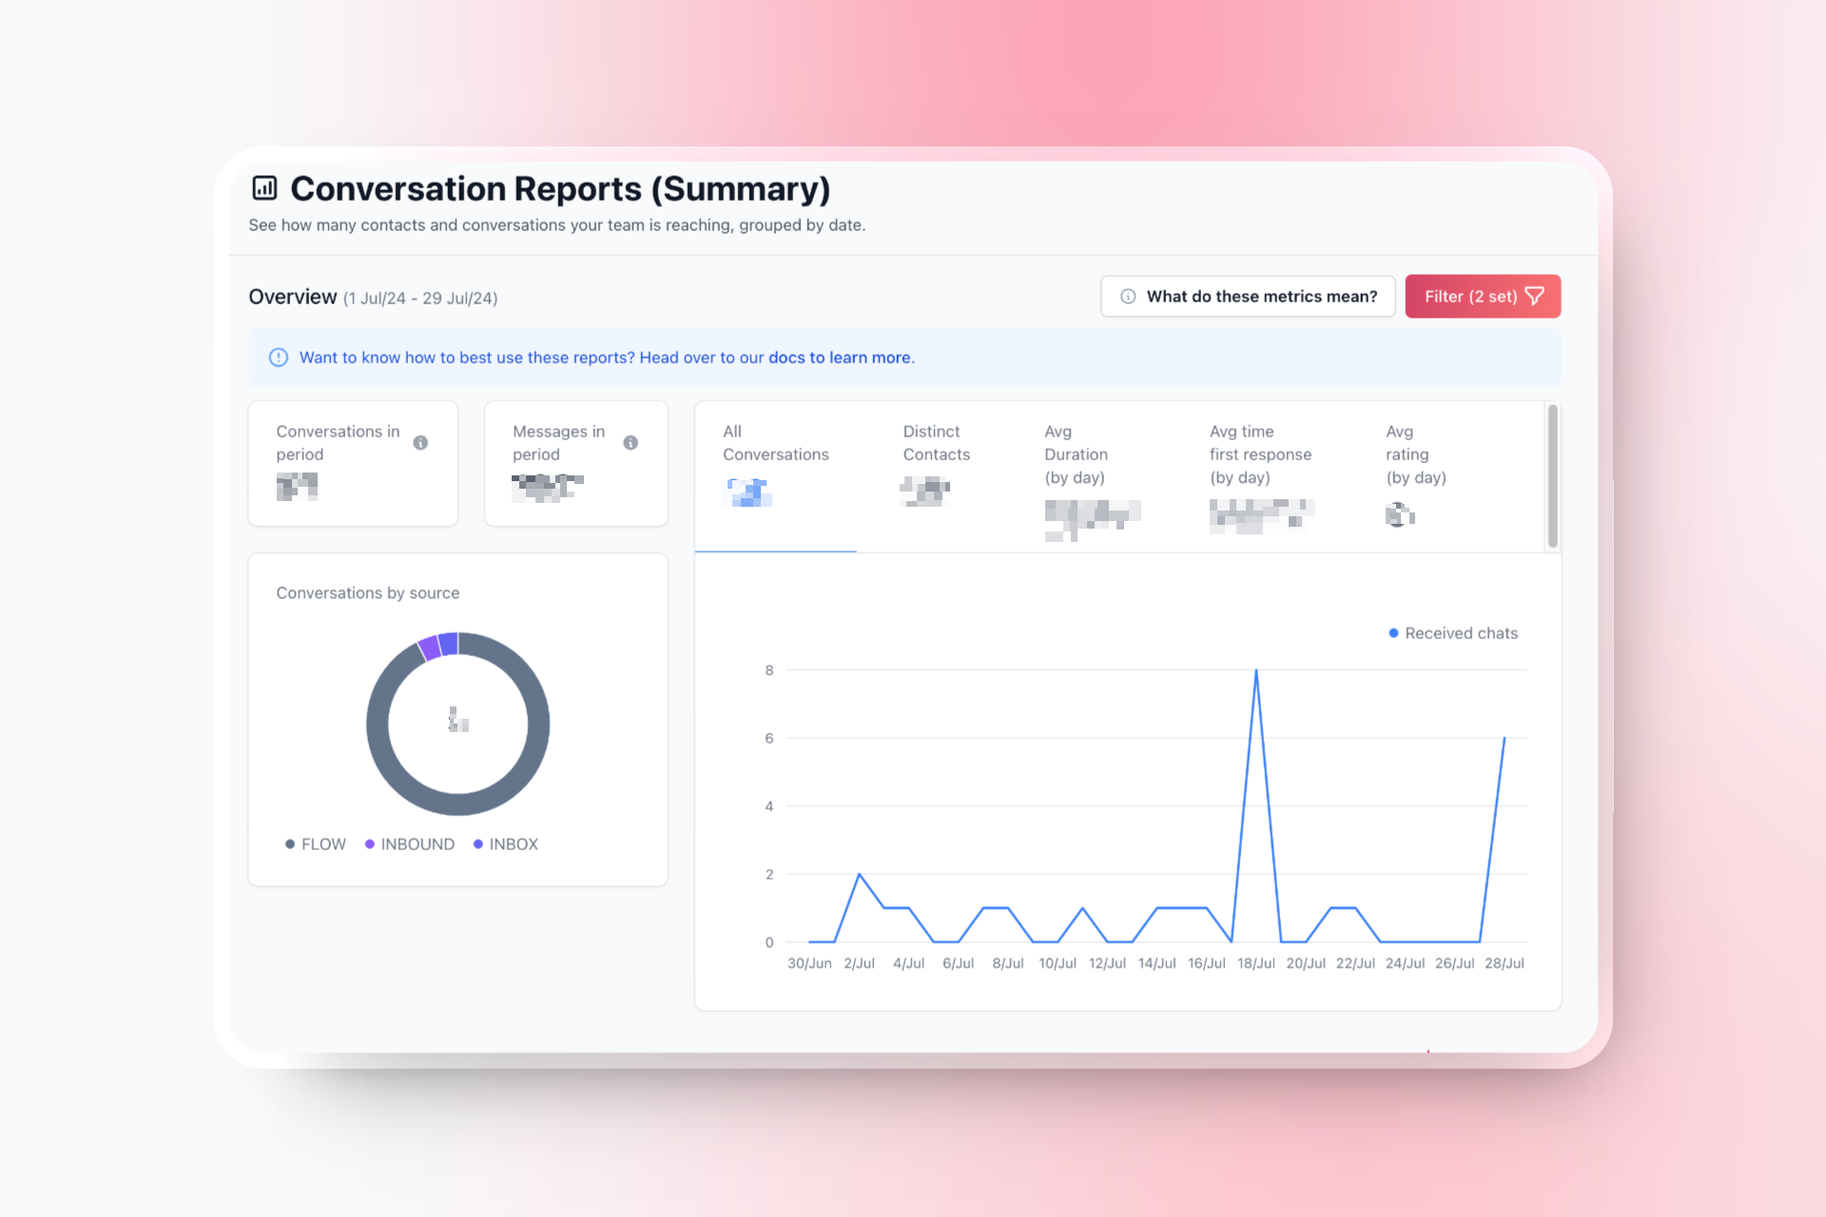This screenshot has height=1217, width=1826.
Task: Click the info icon on Messages in period card
Action: pos(631,442)
